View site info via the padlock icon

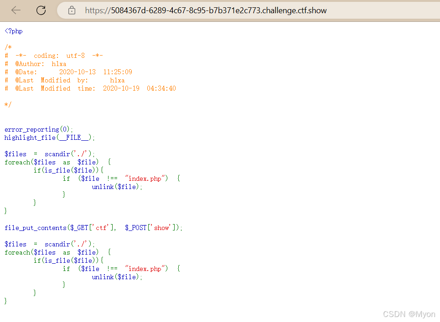[72, 10]
